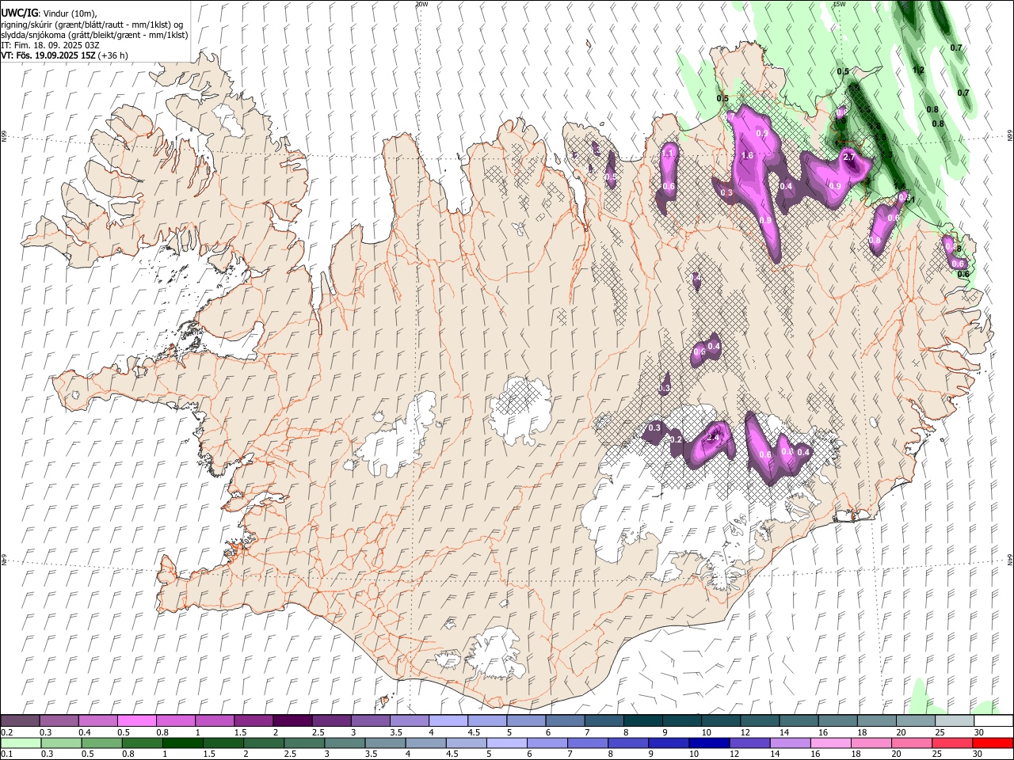Select the 2.4 value near Vatnajökull

tap(713, 438)
